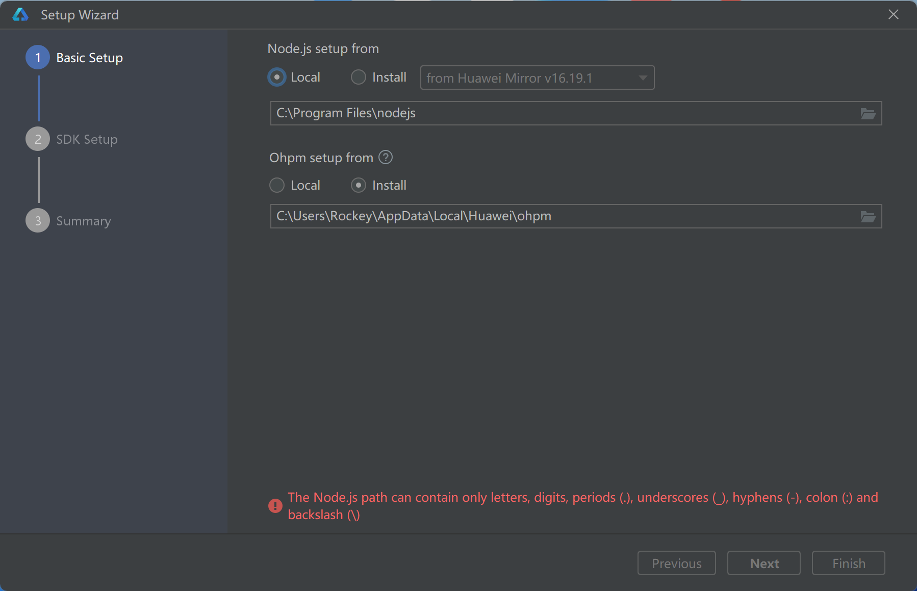Click the Finish button
Screen dimensions: 917x591
pyautogui.click(x=849, y=563)
